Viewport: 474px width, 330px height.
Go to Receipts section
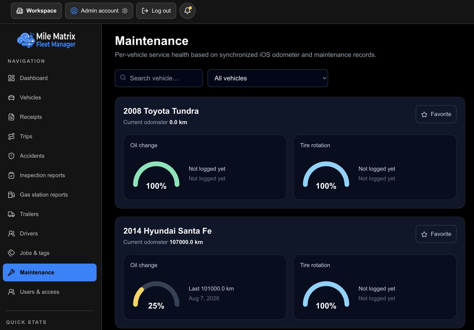tap(49, 117)
